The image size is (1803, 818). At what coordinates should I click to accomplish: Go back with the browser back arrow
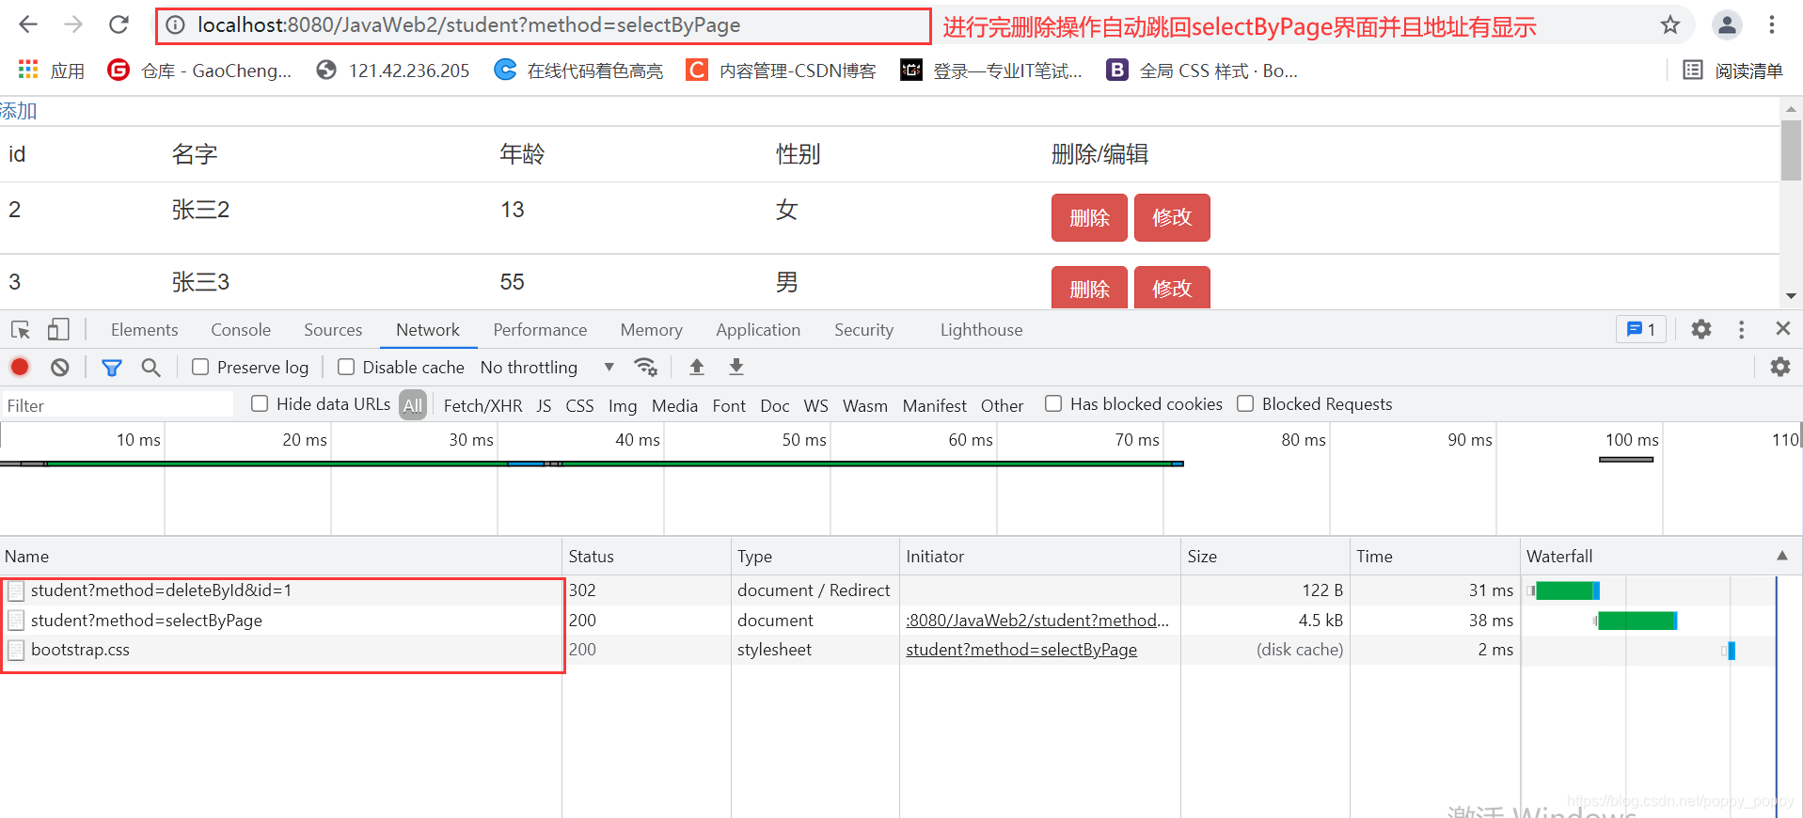pos(28,25)
